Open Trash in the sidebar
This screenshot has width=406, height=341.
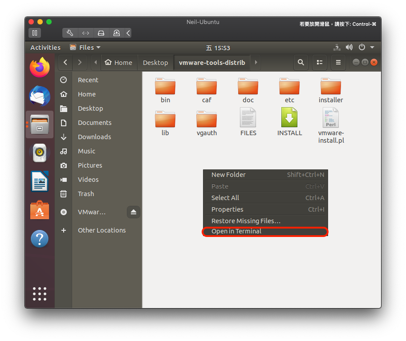pos(86,194)
